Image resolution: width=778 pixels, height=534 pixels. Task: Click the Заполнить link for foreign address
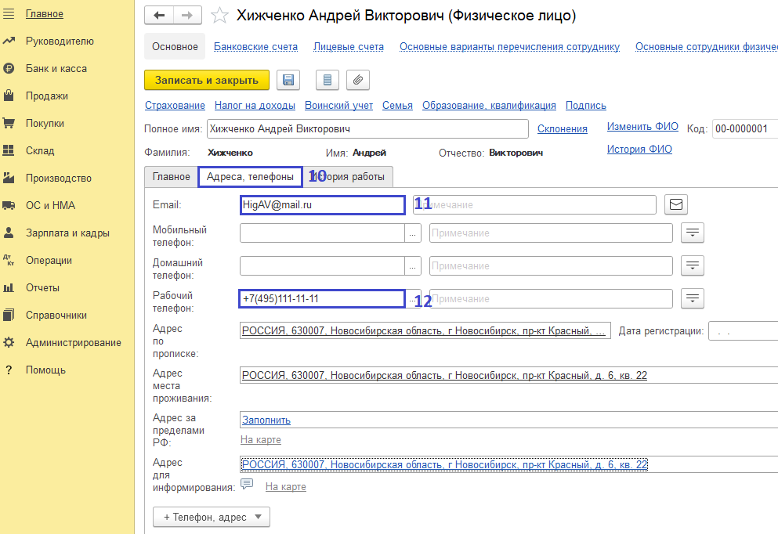[266, 420]
